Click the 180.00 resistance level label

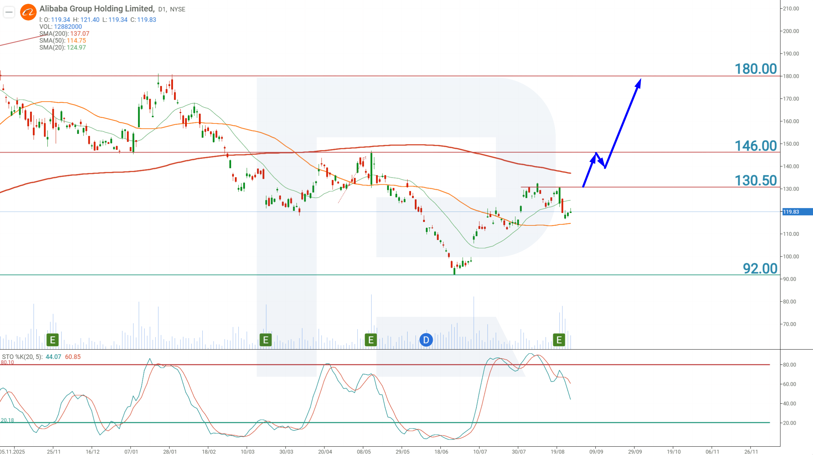(755, 69)
